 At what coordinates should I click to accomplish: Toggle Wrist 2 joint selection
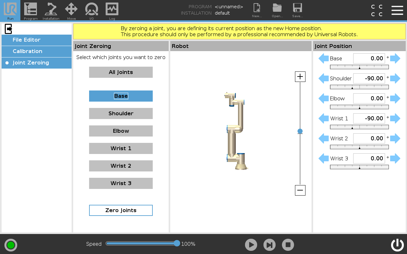click(121, 166)
